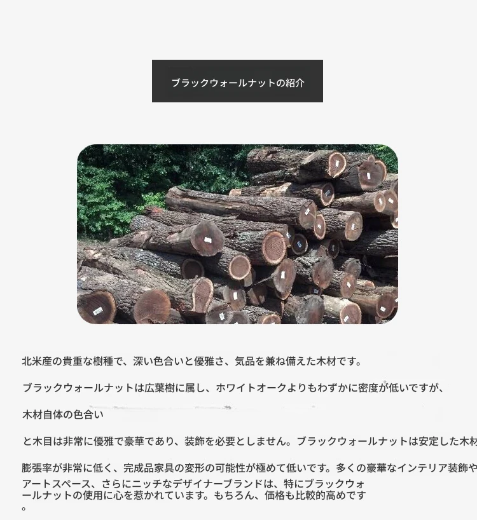Viewport: 477px width, 520px height.
Task: Click the line starting ールナットの使用に心を惹かれて
Action: pos(194,495)
